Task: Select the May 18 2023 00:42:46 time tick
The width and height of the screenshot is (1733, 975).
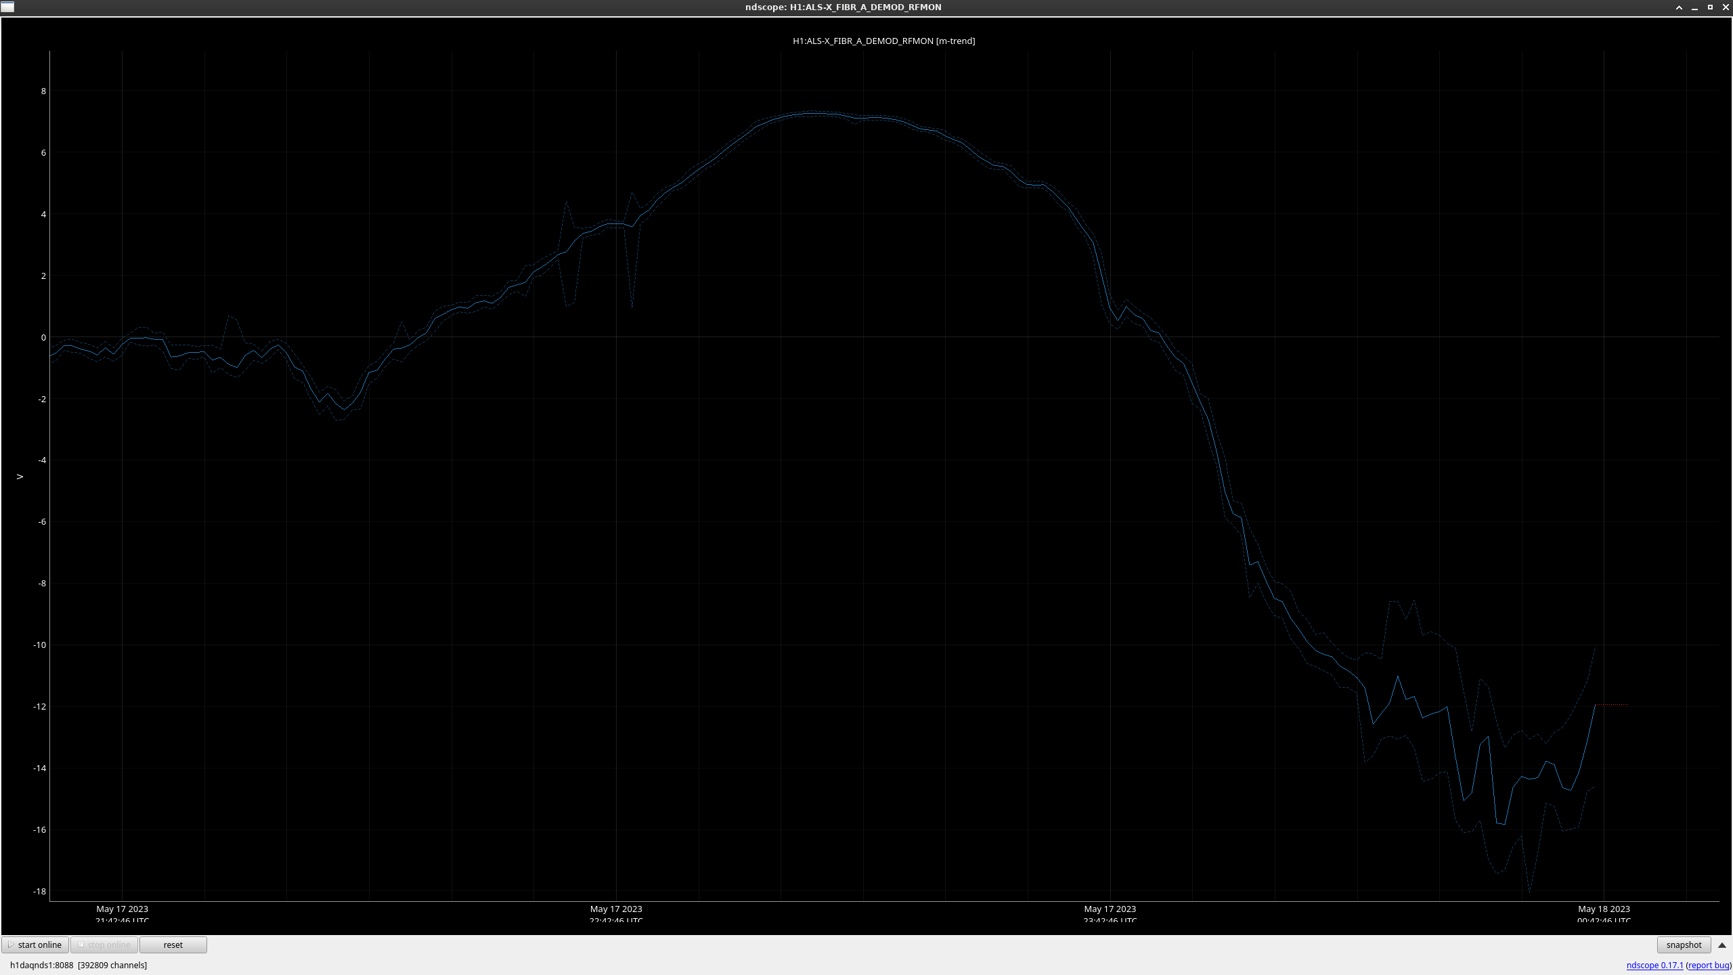Action: 1604,914
